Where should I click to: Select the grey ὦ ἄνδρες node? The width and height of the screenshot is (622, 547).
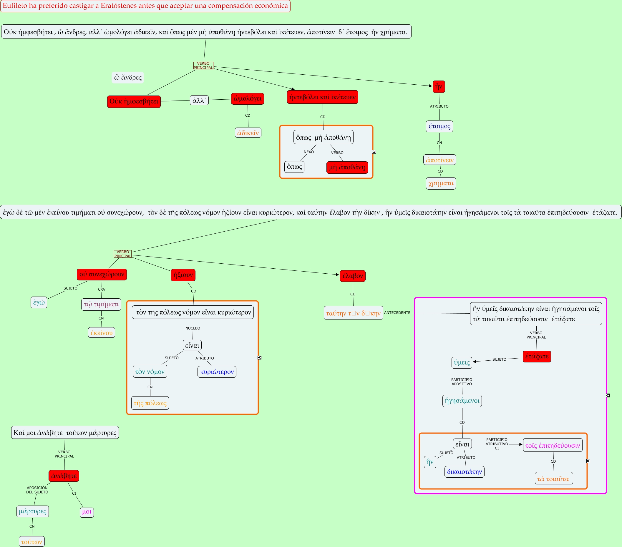[128, 78]
